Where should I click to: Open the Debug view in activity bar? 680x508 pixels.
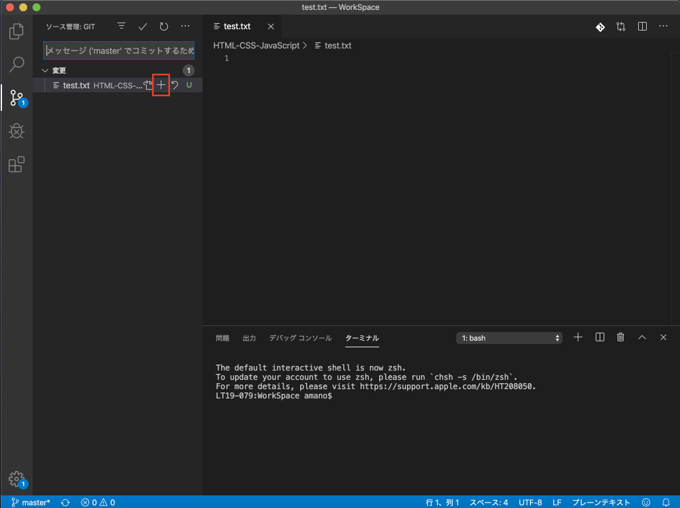pyautogui.click(x=17, y=131)
